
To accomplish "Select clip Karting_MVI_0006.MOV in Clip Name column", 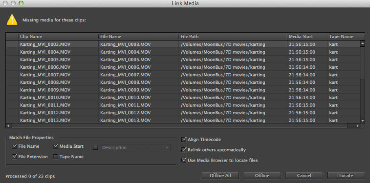I will coord(45,67).
